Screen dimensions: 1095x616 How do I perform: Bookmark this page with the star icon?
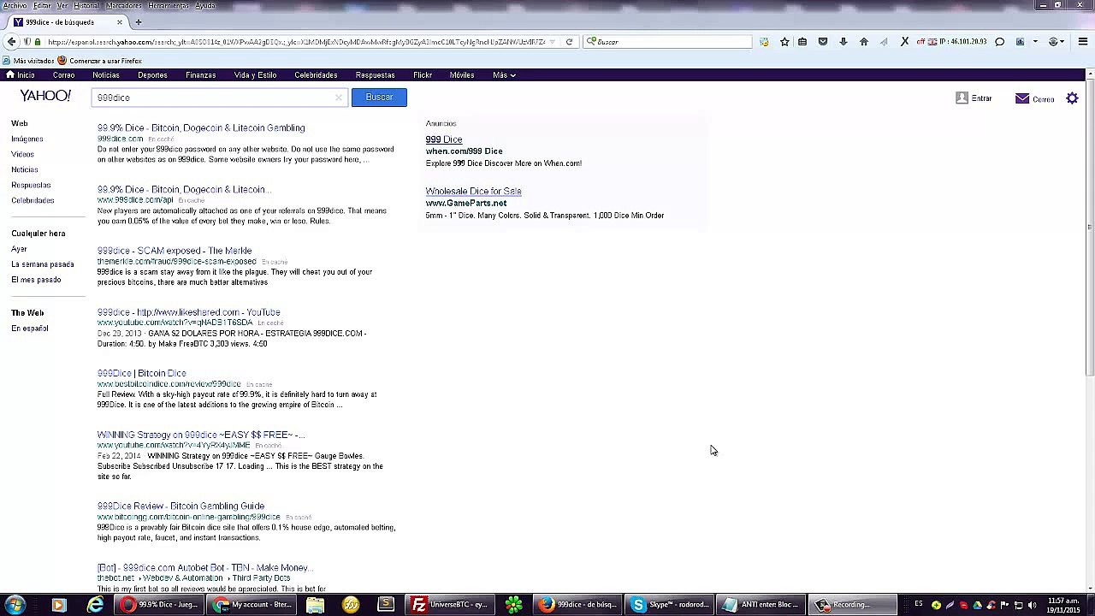pos(784,42)
